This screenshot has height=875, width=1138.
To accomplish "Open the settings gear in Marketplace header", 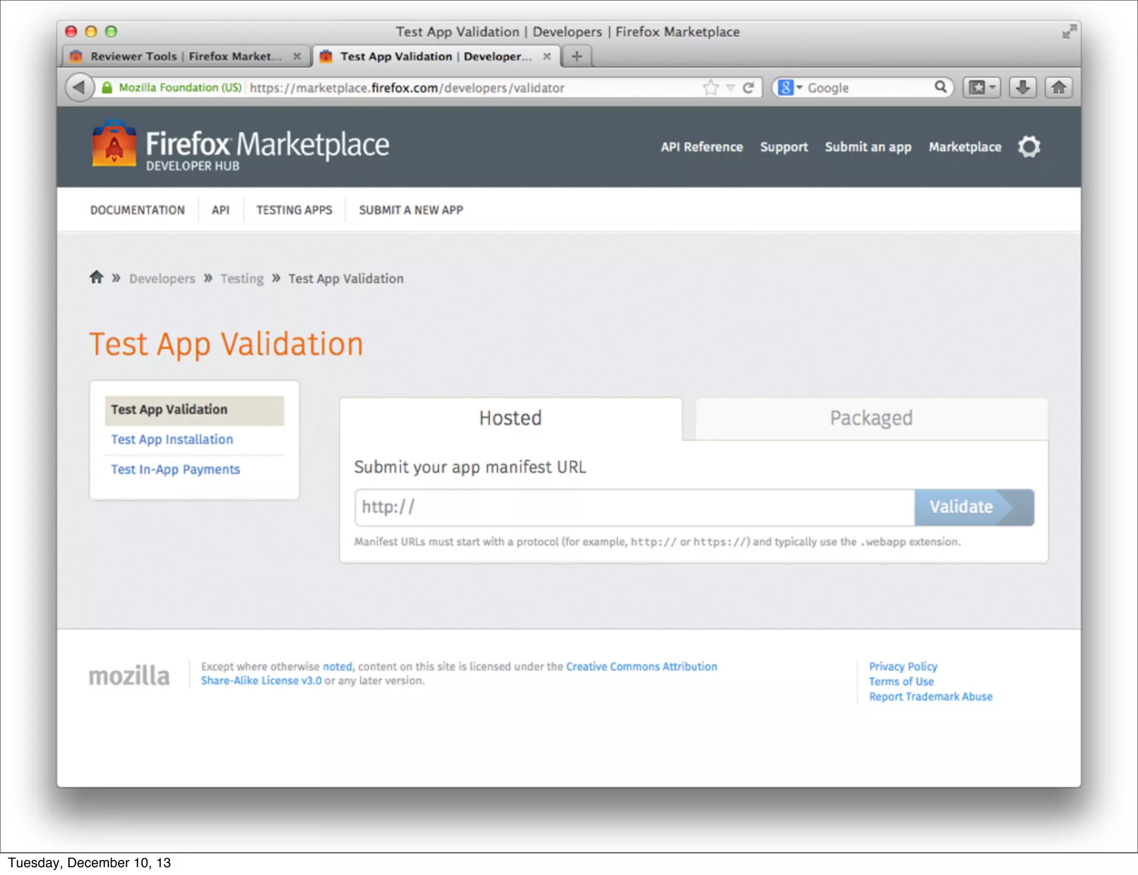I will coord(1029,147).
